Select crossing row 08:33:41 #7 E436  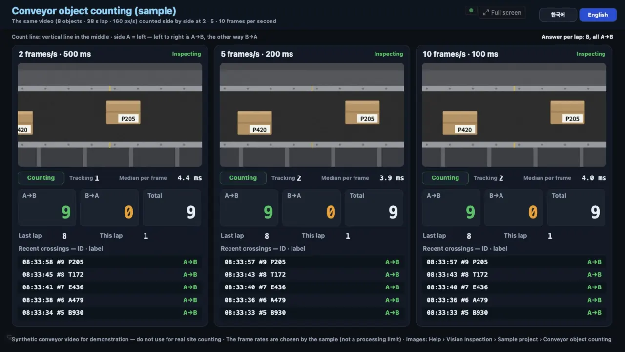pyautogui.click(x=110, y=287)
